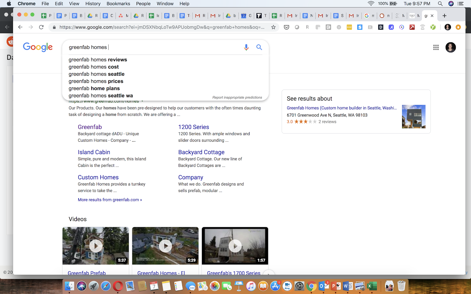Image resolution: width=471 pixels, height=294 pixels.
Task: Open the Window menu
Action: click(x=165, y=4)
